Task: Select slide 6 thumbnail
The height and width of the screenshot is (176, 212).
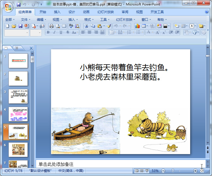Action: [x=18, y=150]
